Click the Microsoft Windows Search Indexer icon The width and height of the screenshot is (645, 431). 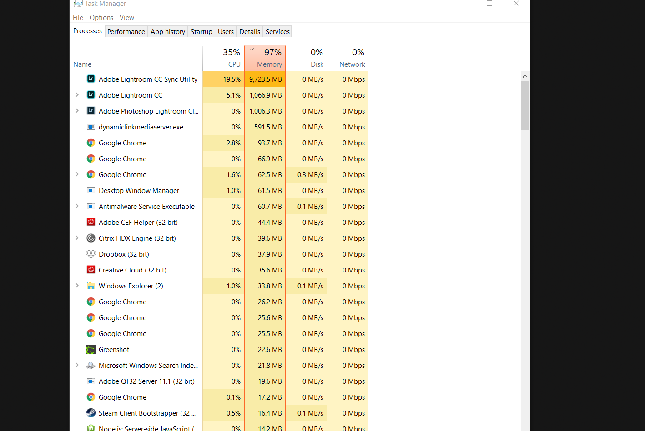pos(91,365)
